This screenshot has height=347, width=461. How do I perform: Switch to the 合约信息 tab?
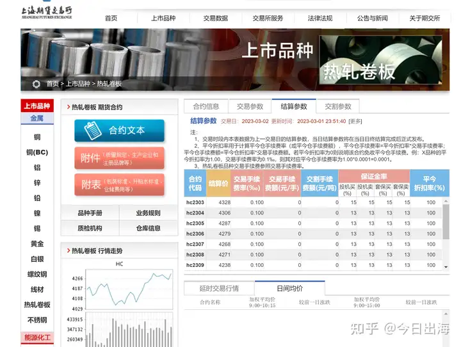(x=206, y=106)
